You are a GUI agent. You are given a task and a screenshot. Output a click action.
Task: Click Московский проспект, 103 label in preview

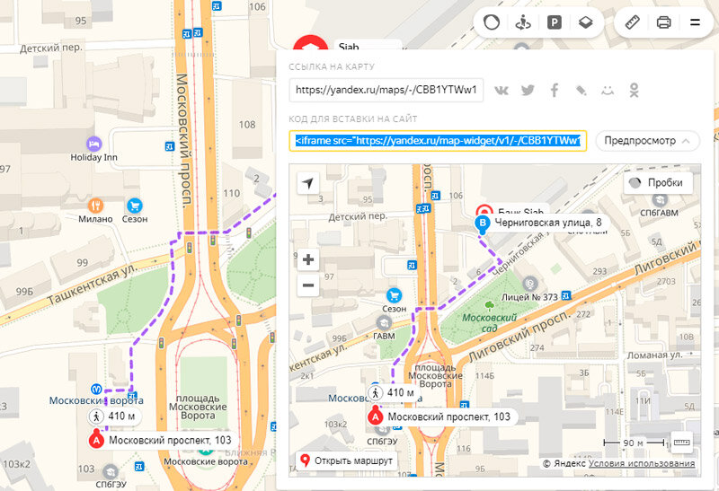(x=448, y=416)
